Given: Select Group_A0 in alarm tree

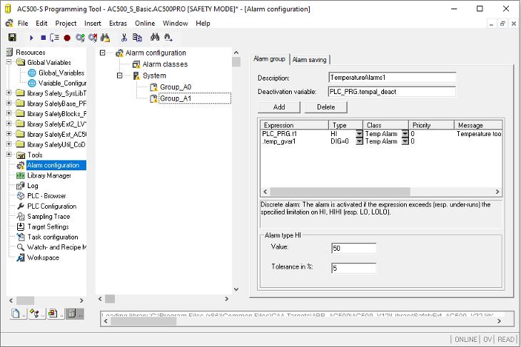Looking at the screenshot, I should 175,87.
